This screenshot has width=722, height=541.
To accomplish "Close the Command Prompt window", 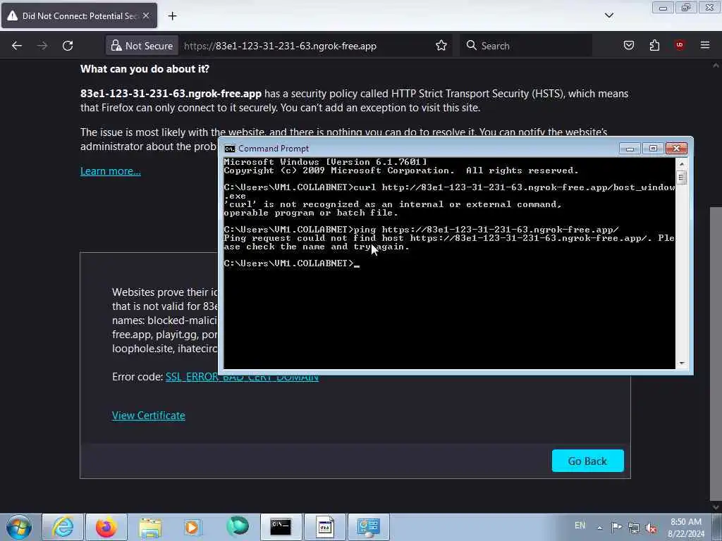I will pos(676,148).
